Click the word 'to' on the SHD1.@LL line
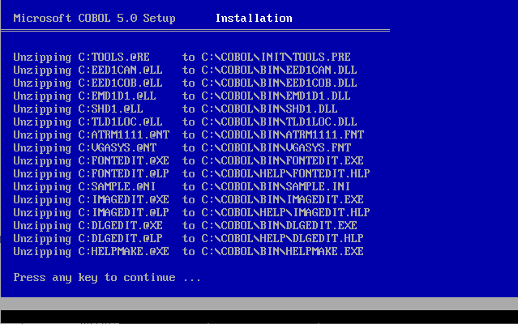 tap(189, 109)
